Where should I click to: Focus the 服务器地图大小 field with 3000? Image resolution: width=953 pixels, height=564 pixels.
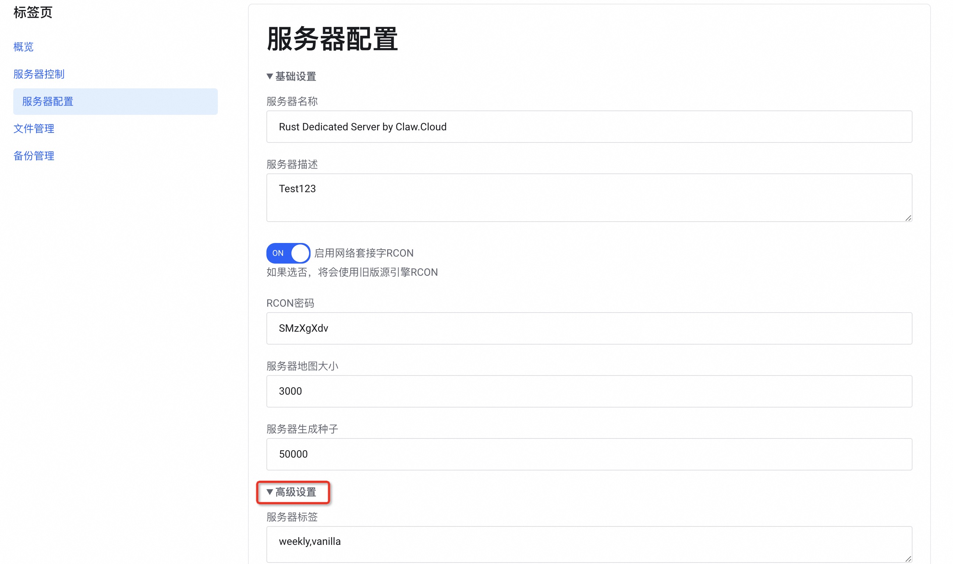click(589, 391)
